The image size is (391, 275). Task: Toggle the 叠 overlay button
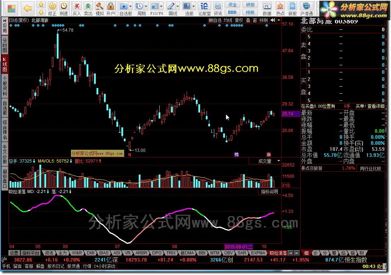point(248,20)
